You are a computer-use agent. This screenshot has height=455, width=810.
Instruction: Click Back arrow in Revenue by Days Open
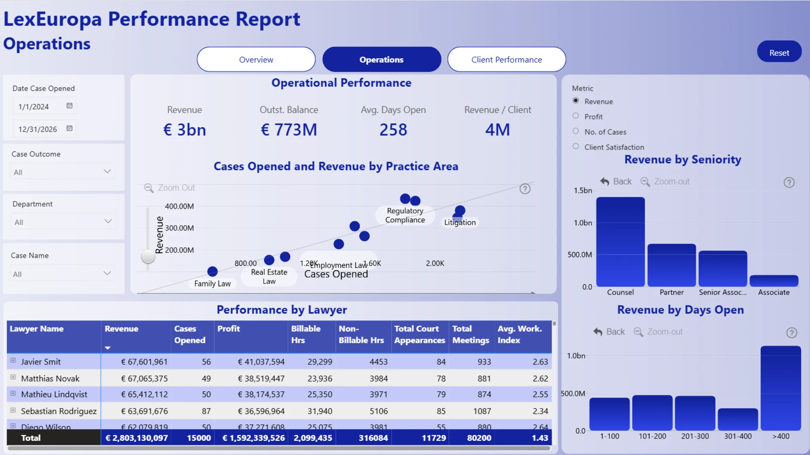[x=598, y=332]
